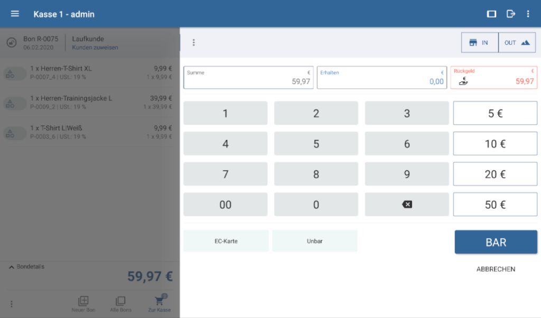
Task: Open payment panel three-dot options menu
Action: click(x=194, y=42)
